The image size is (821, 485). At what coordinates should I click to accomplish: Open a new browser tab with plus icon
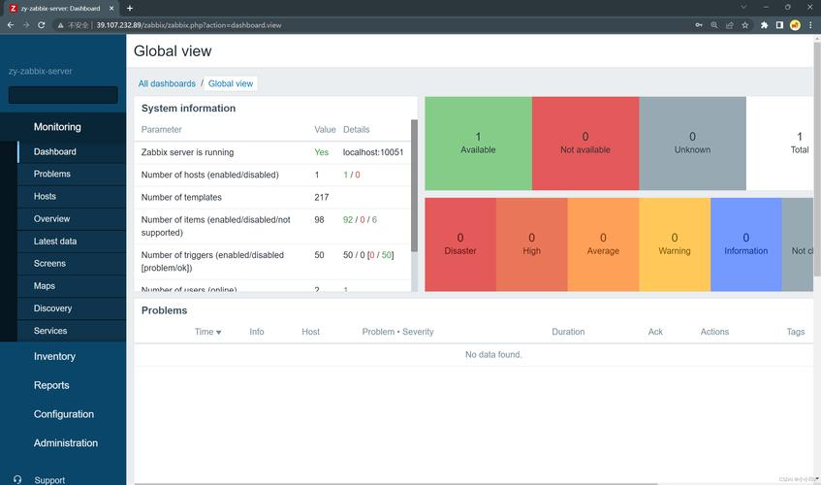(130, 8)
